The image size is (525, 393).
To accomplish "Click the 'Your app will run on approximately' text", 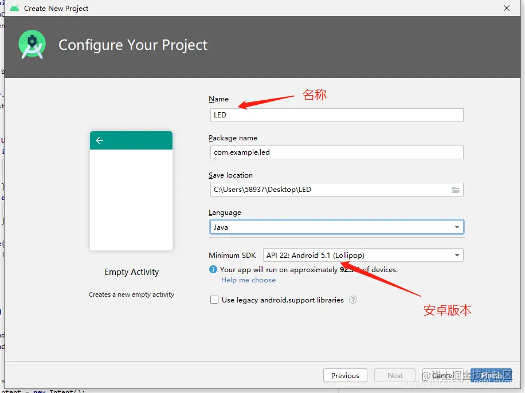I will (279, 269).
